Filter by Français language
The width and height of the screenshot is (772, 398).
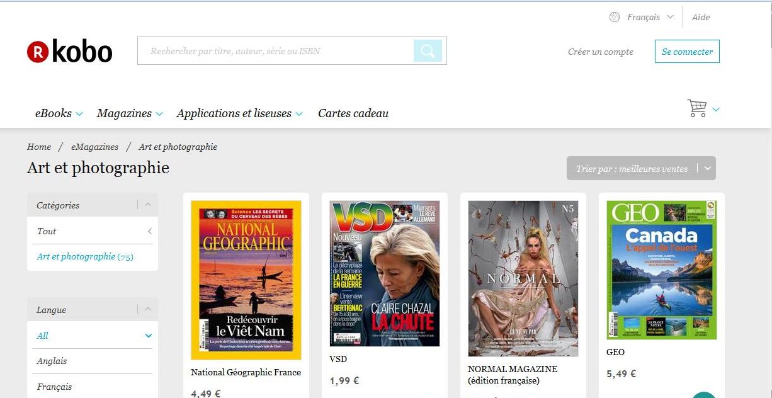pyautogui.click(x=54, y=387)
